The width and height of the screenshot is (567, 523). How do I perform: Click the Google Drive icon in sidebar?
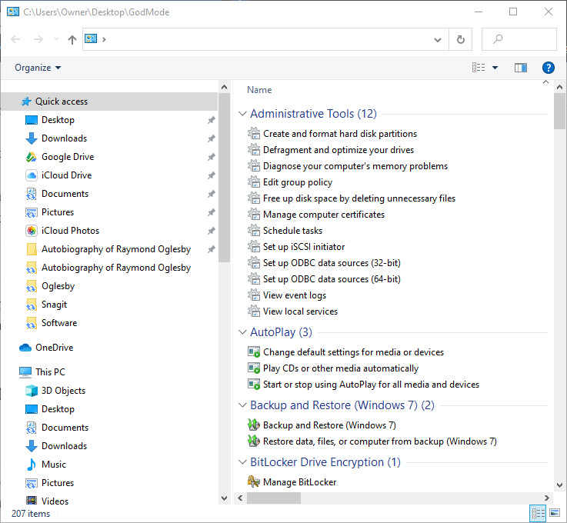32,157
